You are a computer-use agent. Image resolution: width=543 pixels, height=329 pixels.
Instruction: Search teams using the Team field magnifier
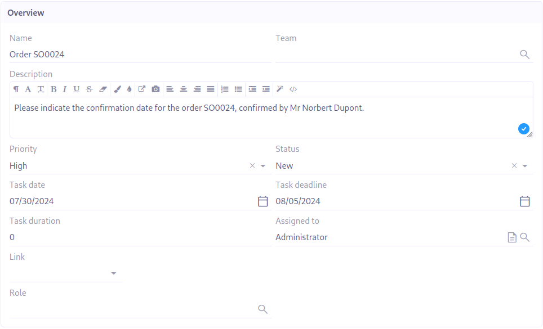click(524, 55)
